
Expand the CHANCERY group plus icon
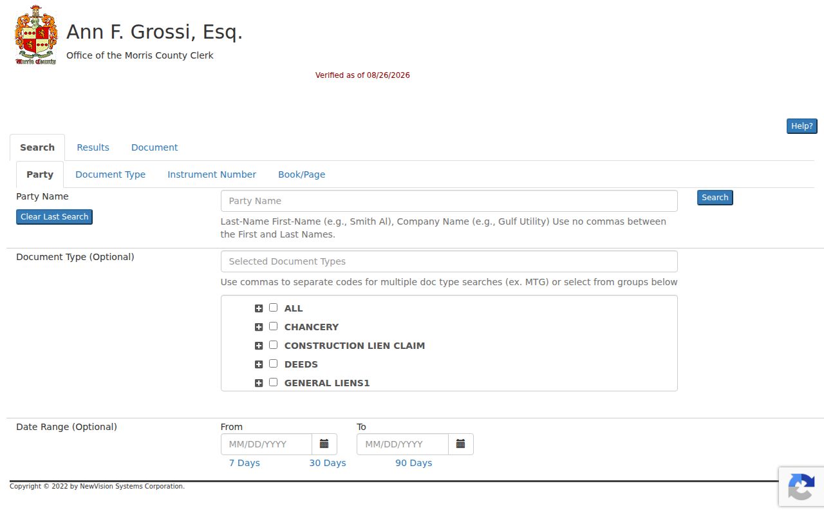pyautogui.click(x=259, y=327)
